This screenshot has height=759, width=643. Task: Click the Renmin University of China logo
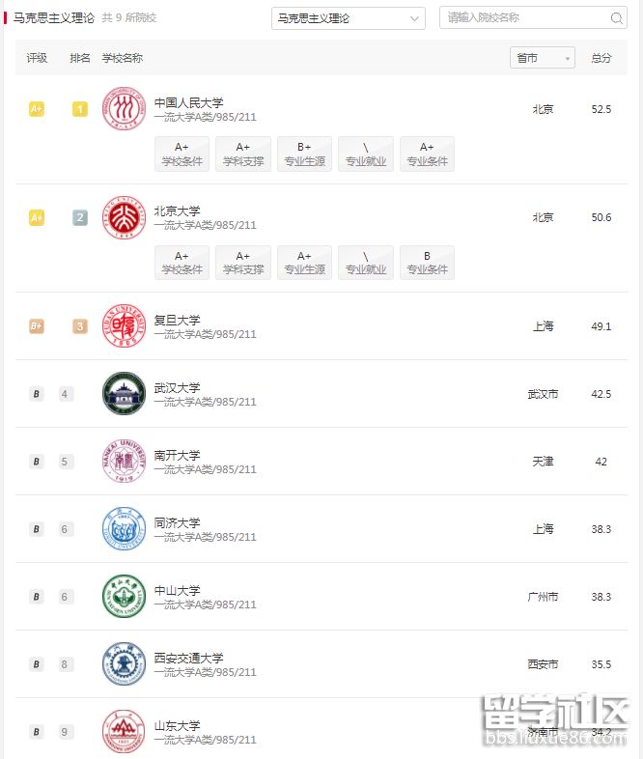[124, 109]
